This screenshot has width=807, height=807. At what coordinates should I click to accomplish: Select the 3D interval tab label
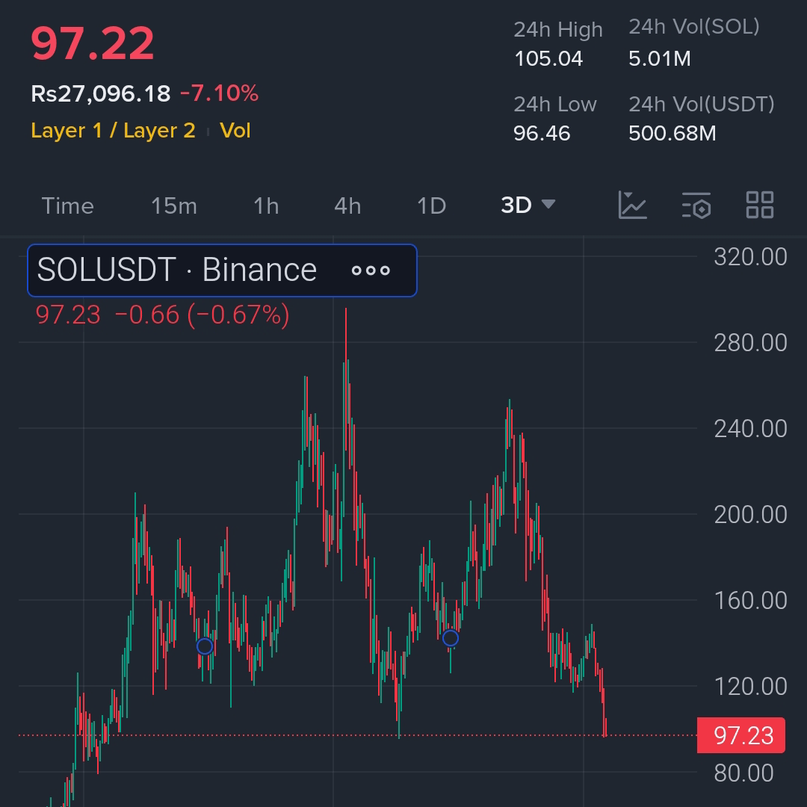tap(516, 205)
